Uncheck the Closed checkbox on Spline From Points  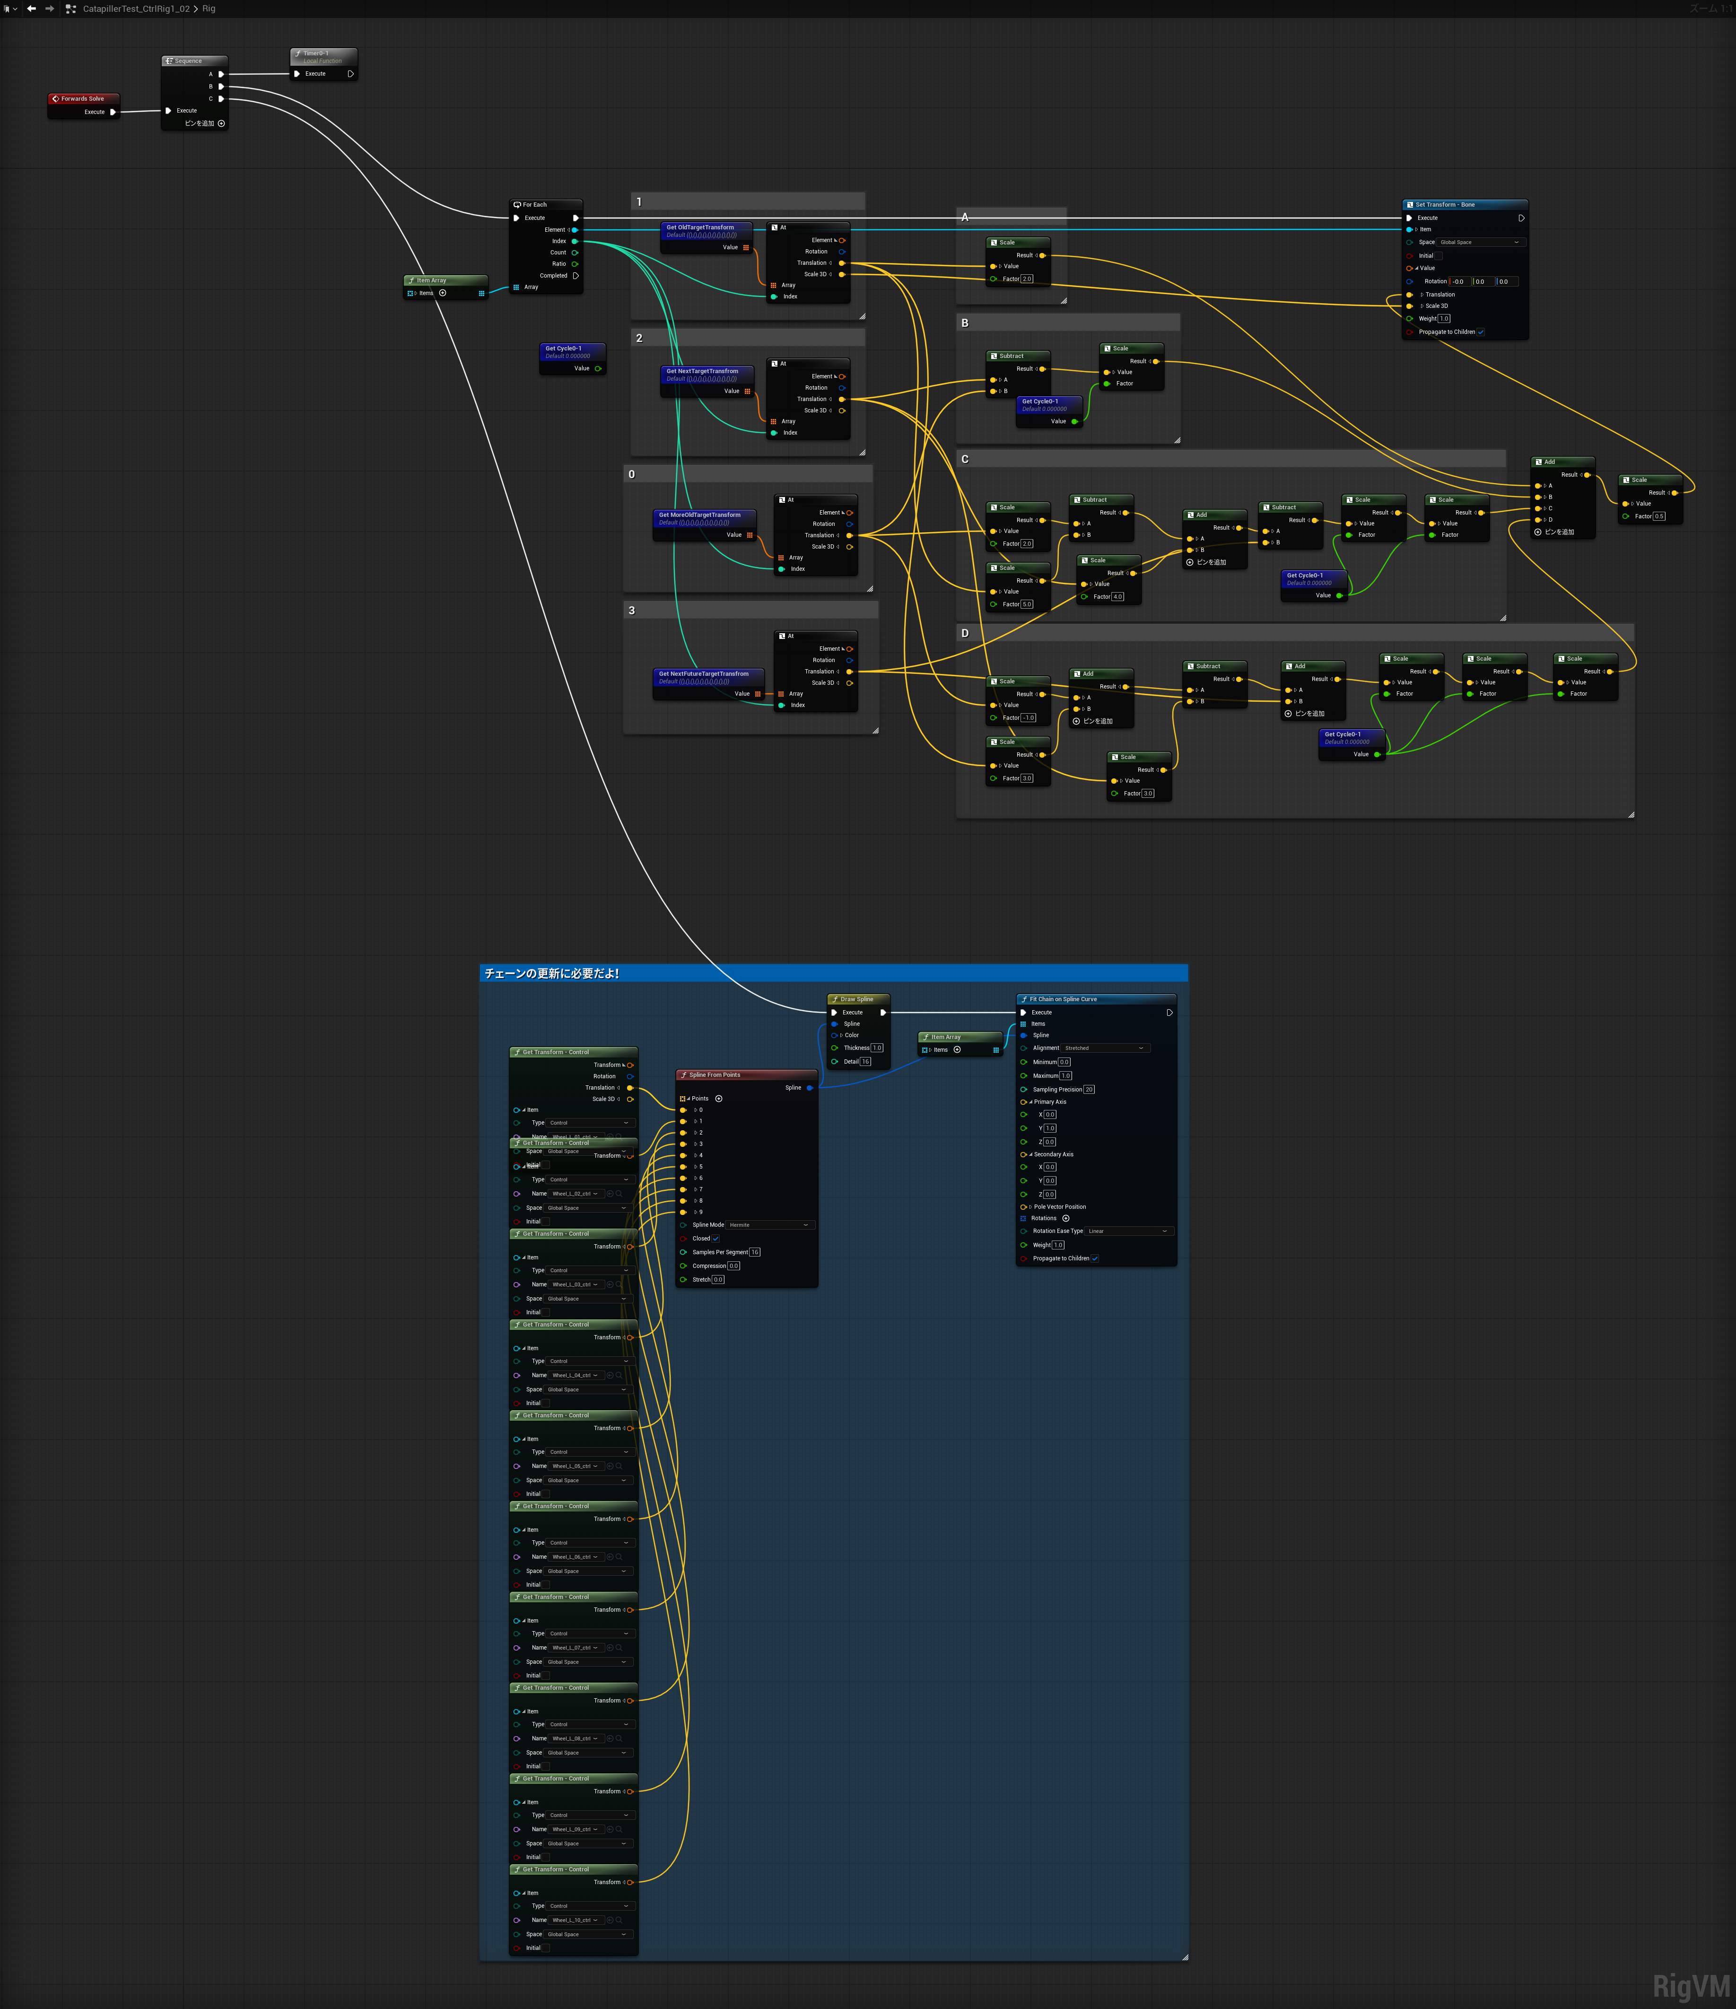715,1239
